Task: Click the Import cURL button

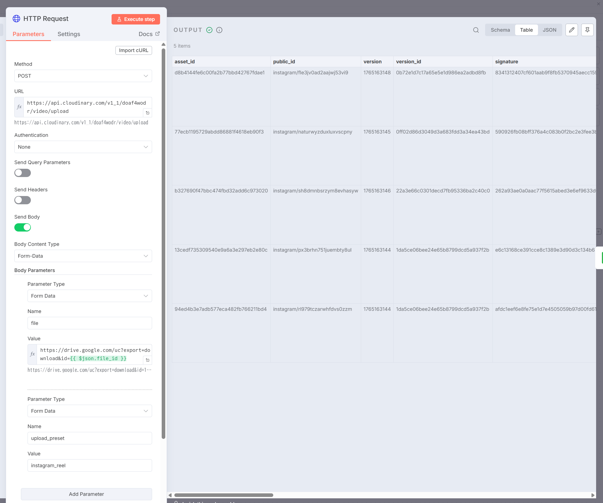Action: point(134,50)
